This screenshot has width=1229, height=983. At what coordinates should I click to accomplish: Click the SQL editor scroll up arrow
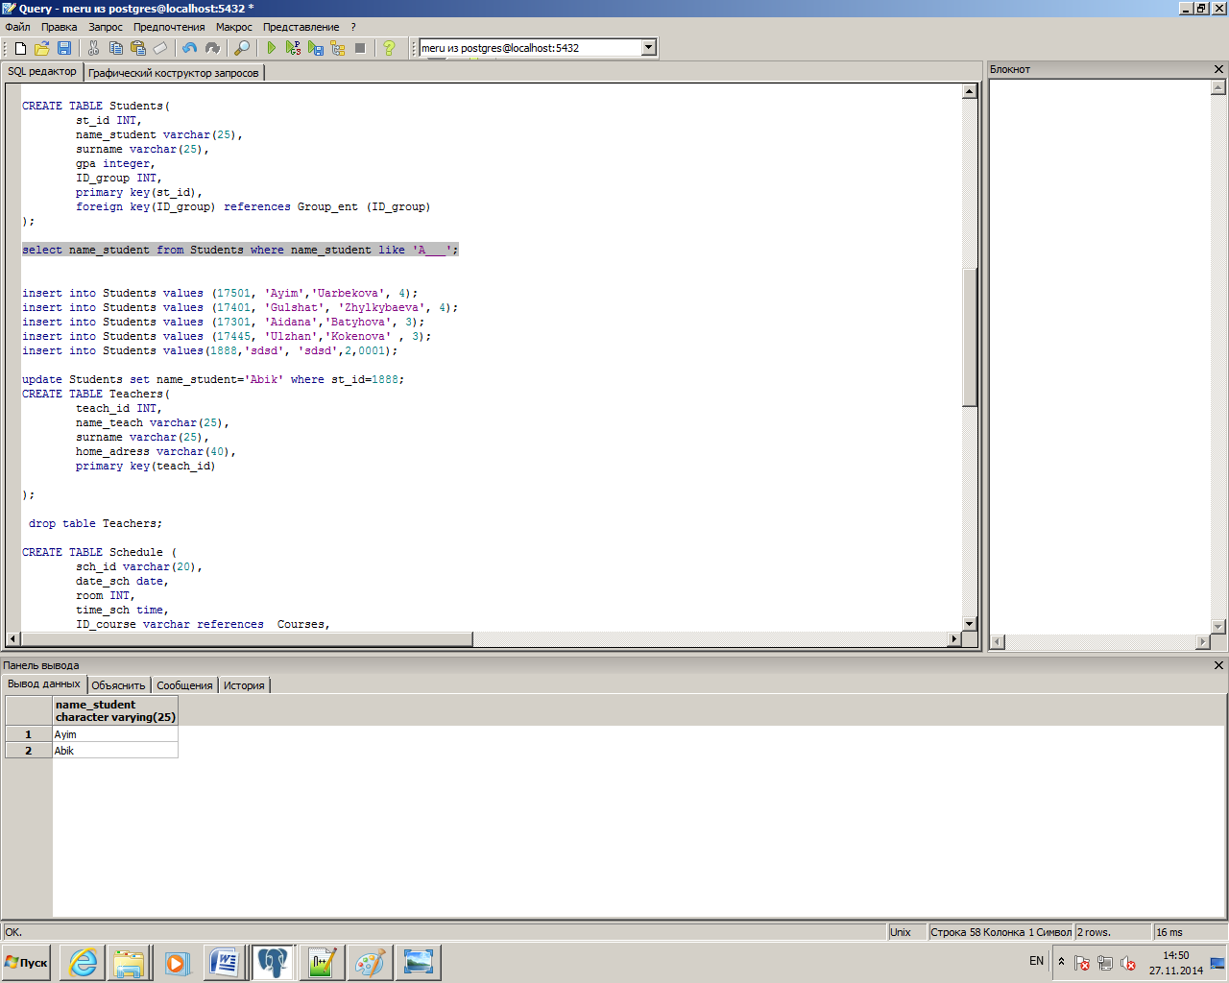click(x=970, y=91)
